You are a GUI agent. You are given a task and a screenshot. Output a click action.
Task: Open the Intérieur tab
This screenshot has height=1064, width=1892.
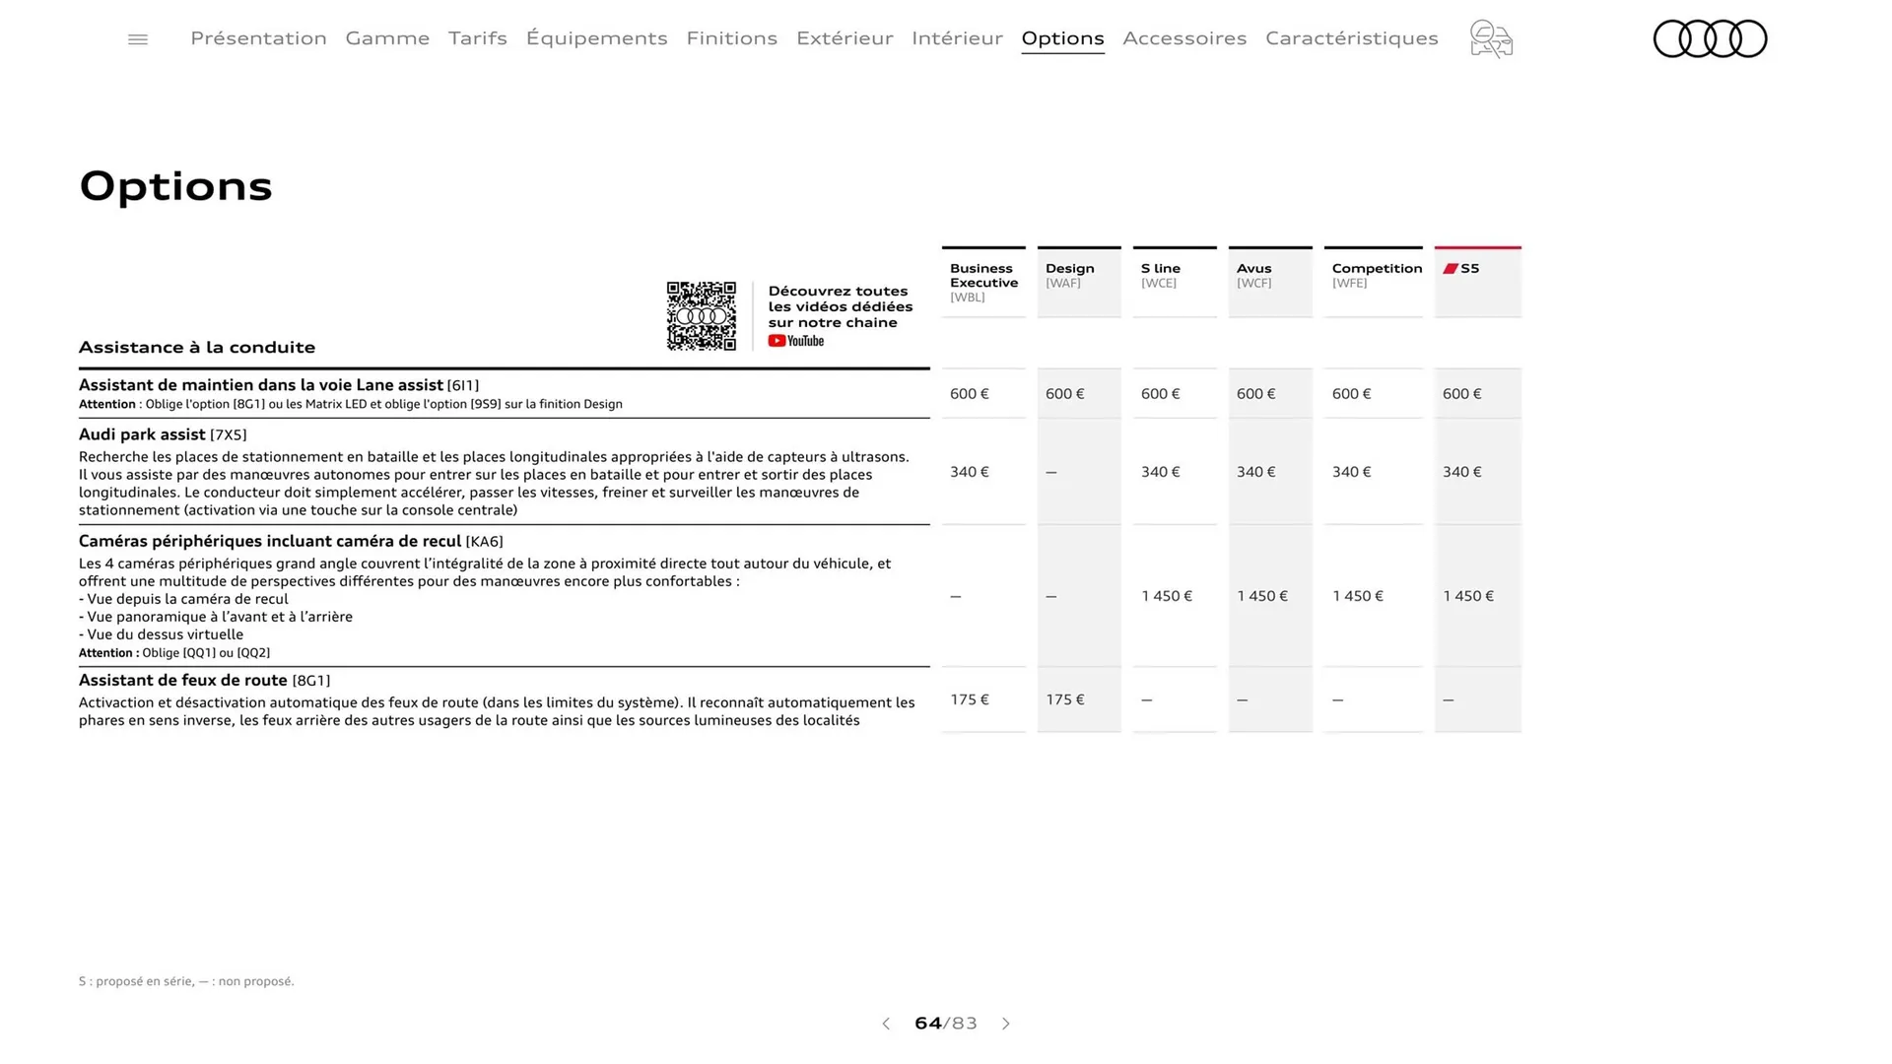pyautogui.click(x=957, y=37)
